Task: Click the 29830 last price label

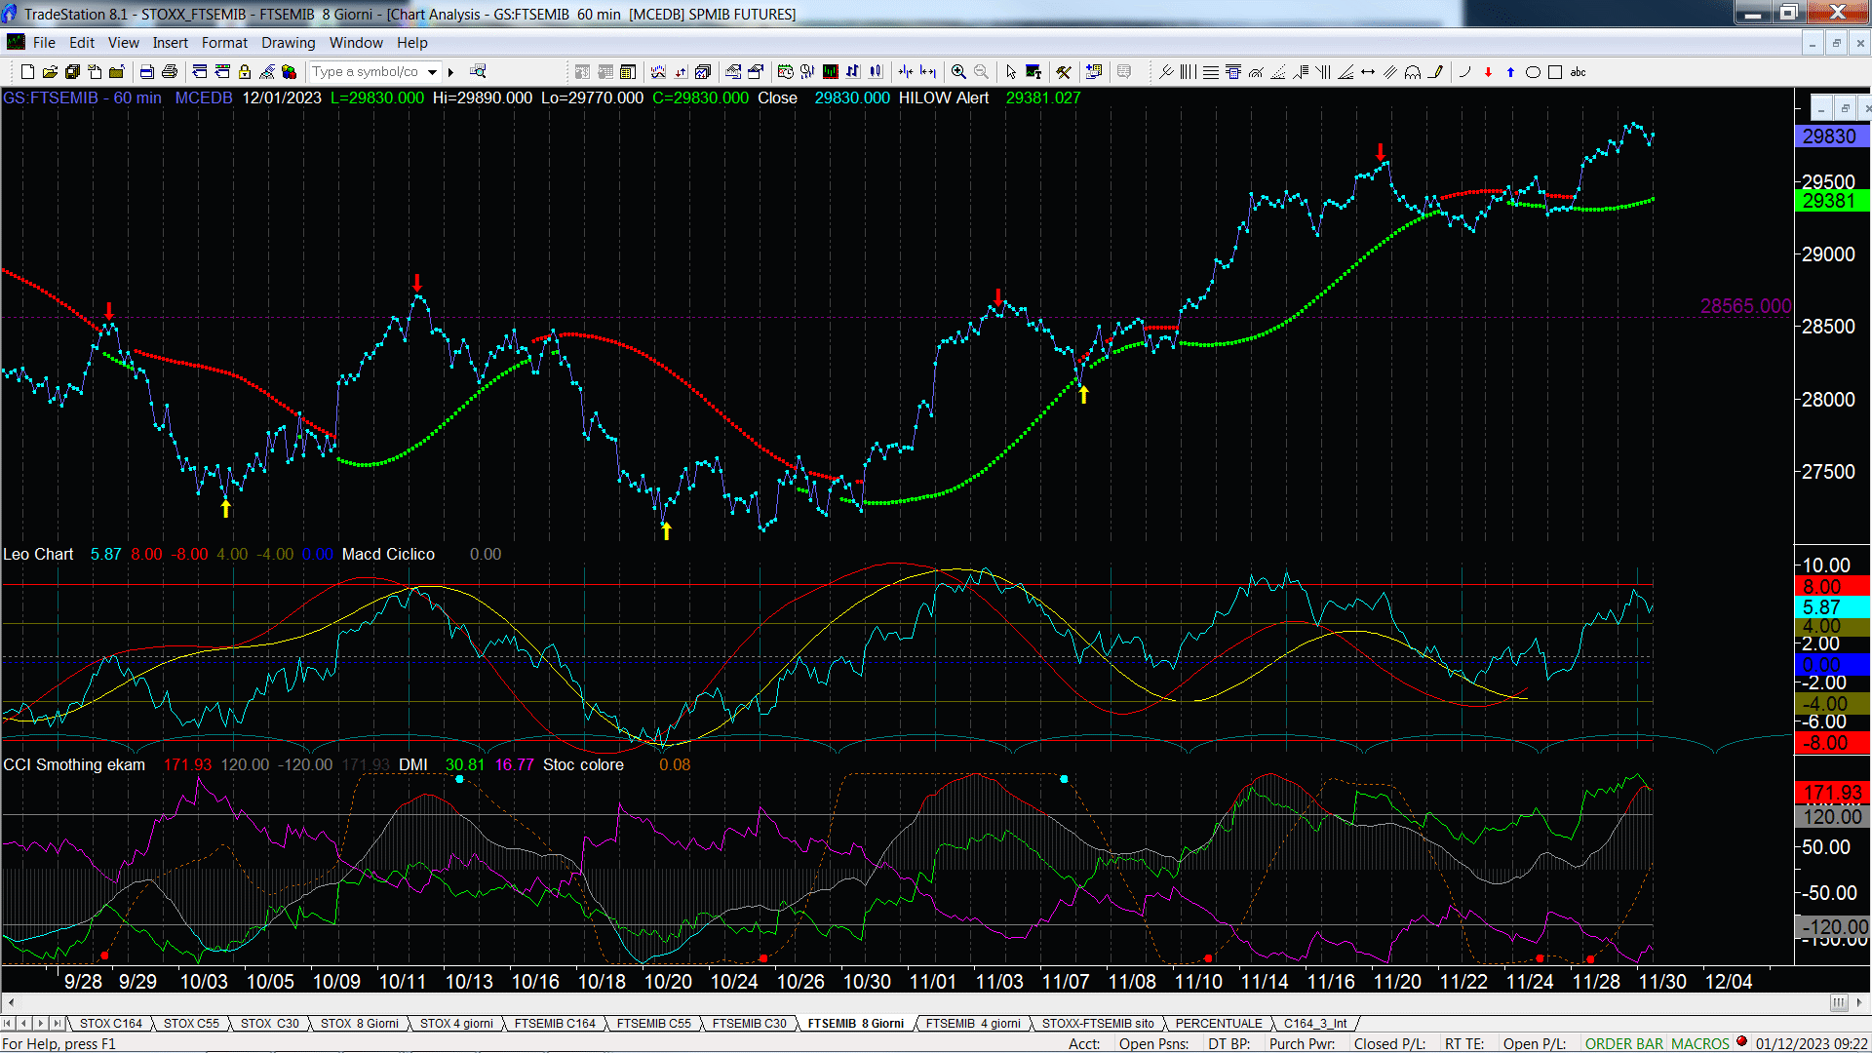Action: (x=1831, y=136)
